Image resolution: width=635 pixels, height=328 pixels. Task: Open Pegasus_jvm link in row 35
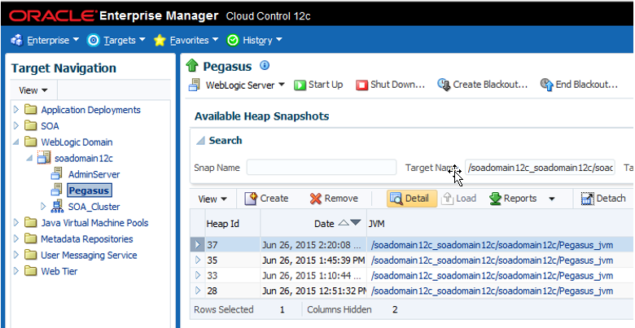click(492, 260)
